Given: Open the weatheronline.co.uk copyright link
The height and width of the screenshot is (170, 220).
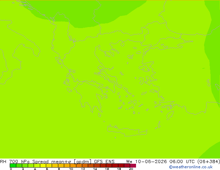Looking at the screenshot, I should [191, 167].
